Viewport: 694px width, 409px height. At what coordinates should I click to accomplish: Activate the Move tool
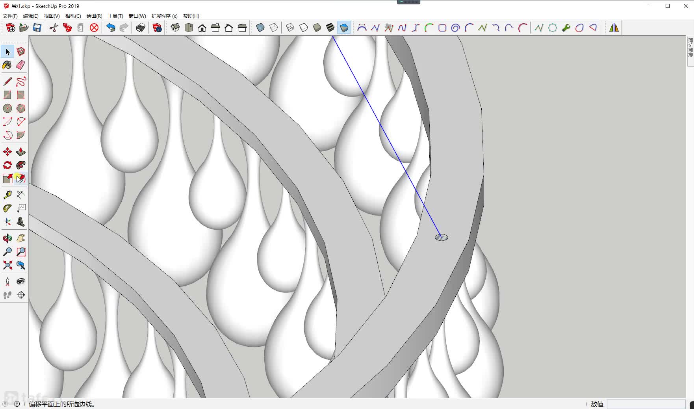tap(7, 152)
